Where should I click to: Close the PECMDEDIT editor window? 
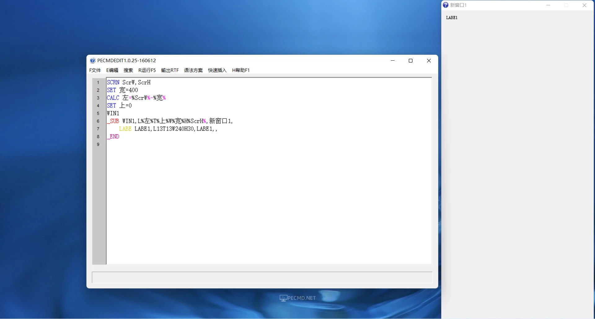coord(429,61)
